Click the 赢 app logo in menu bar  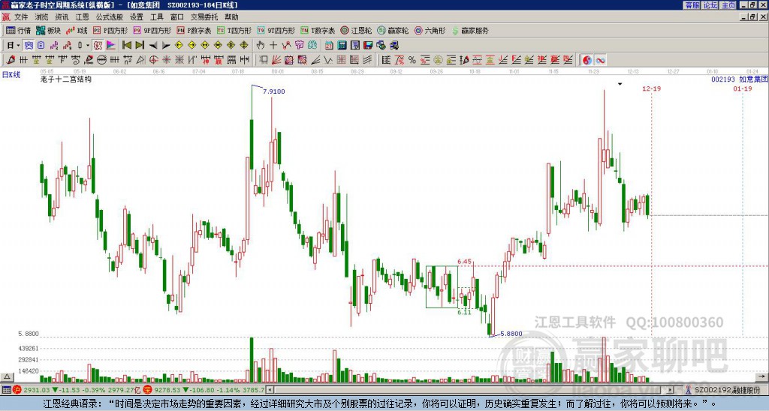pos(6,17)
